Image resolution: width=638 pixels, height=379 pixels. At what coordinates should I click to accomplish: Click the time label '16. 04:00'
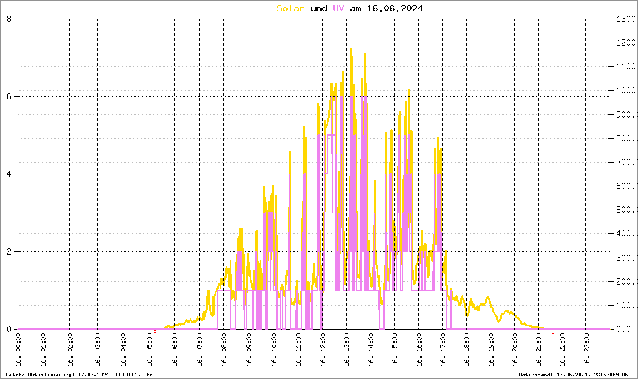(x=123, y=350)
